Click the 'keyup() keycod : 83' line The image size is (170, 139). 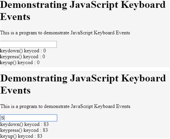pyautogui.click(x=21, y=136)
